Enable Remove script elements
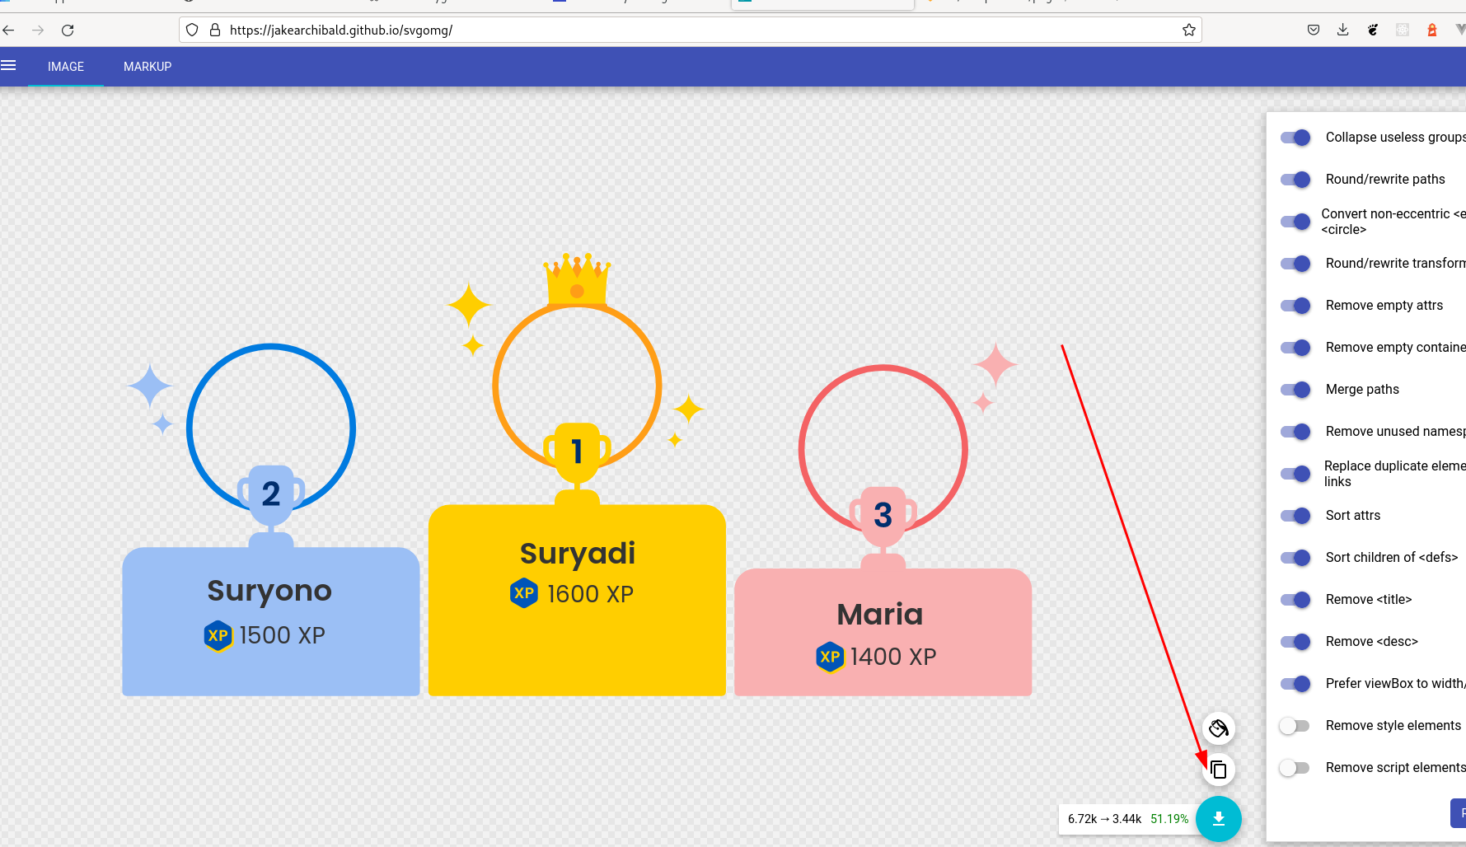Screen dimensions: 1466x847 [1294, 768]
